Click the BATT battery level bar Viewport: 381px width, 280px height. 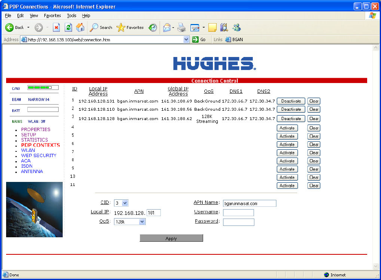43,109
